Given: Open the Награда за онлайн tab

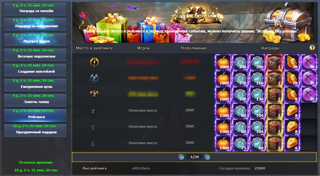Looking at the screenshot, I should pos(35,10).
